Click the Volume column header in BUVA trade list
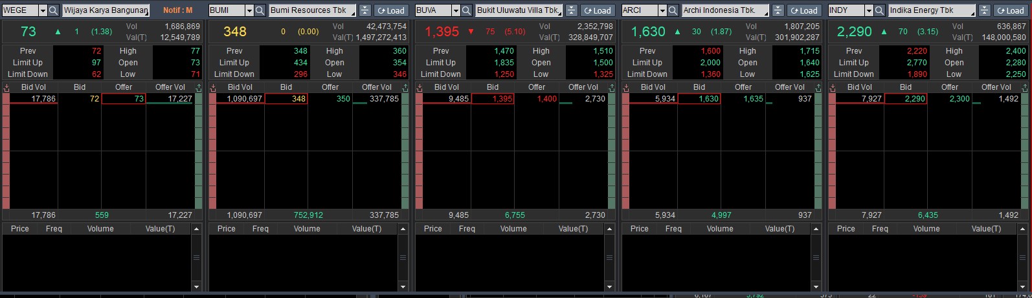This screenshot has width=1032, height=298. [x=513, y=229]
